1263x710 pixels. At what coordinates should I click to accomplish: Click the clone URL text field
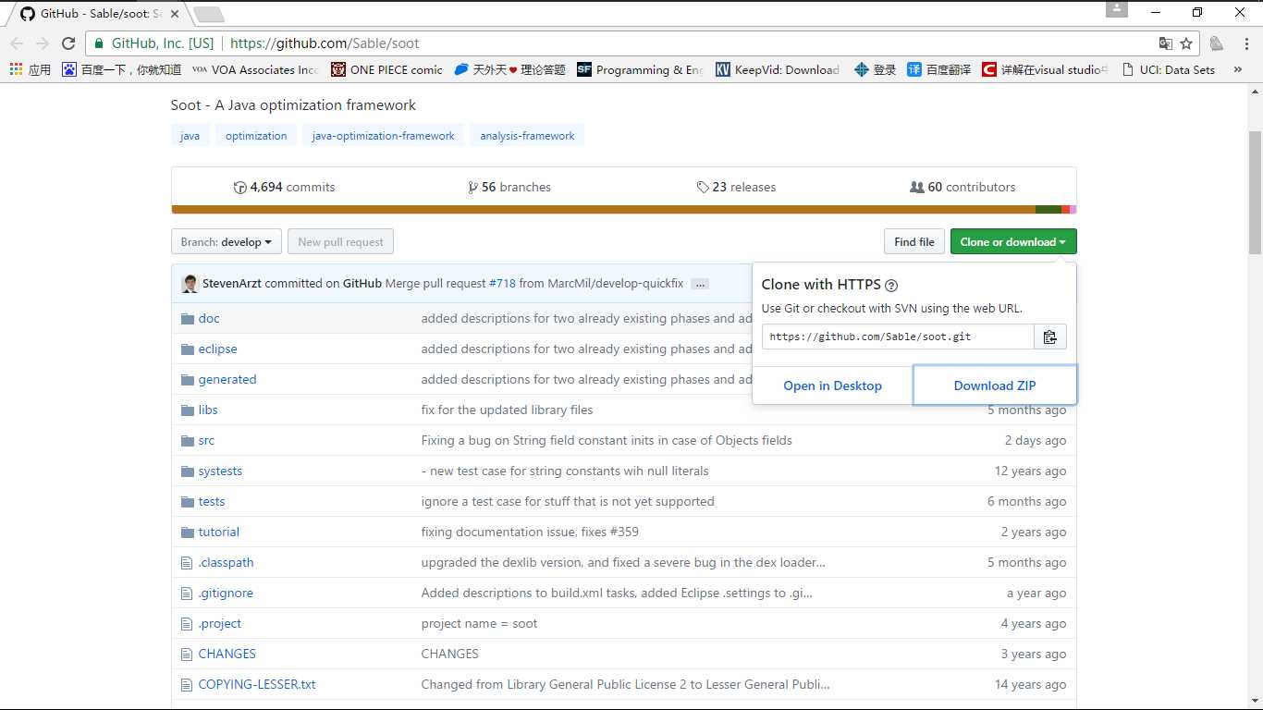click(898, 337)
